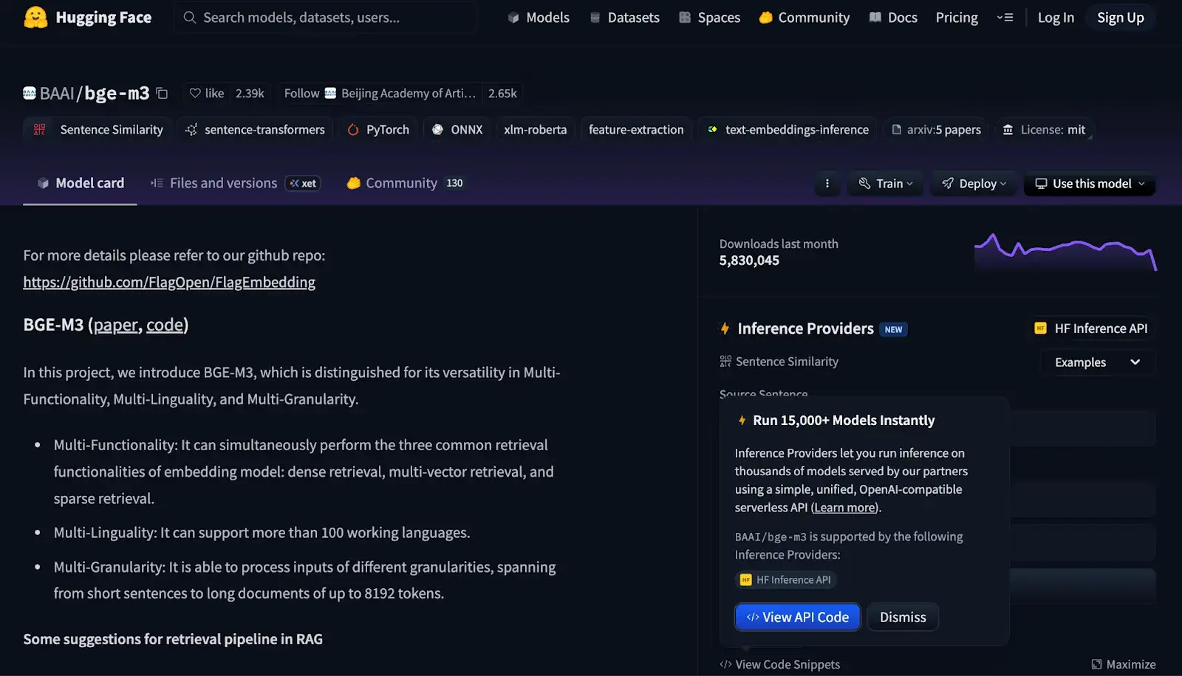Click the search models input field
Image resolution: width=1182 pixels, height=676 pixels.
click(325, 18)
